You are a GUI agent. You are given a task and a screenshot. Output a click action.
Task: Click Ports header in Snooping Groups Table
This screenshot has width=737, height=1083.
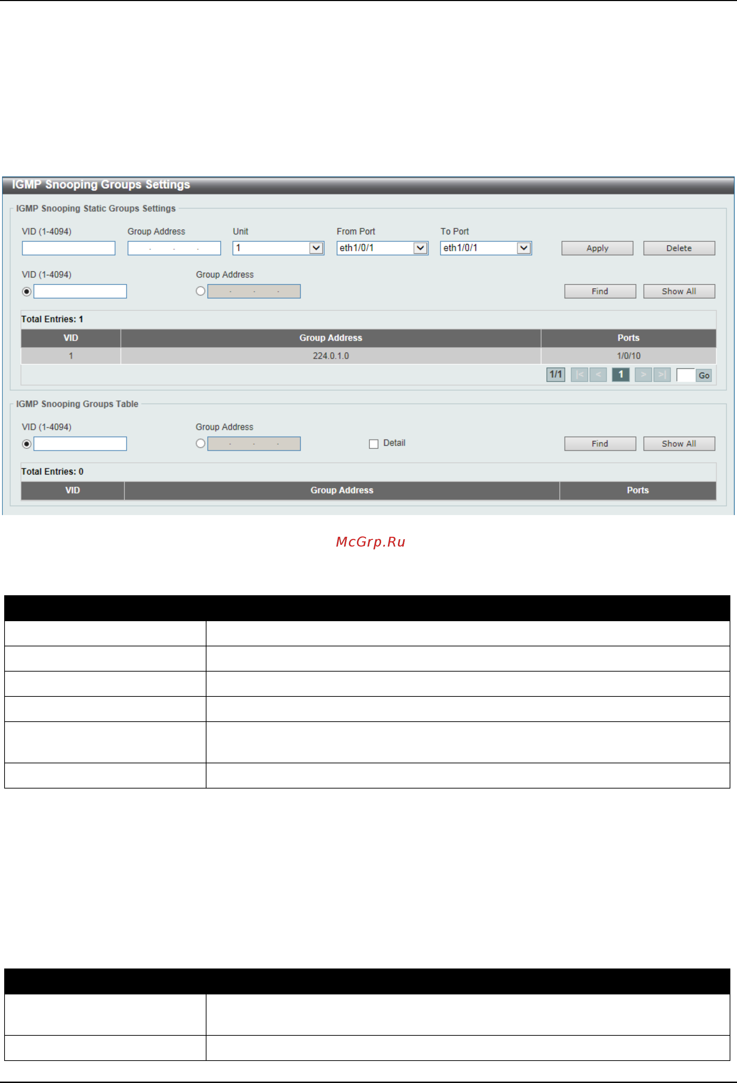637,490
